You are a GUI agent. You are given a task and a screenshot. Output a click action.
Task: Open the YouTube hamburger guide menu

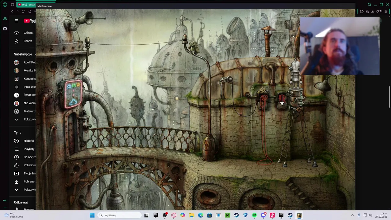(x=16, y=21)
